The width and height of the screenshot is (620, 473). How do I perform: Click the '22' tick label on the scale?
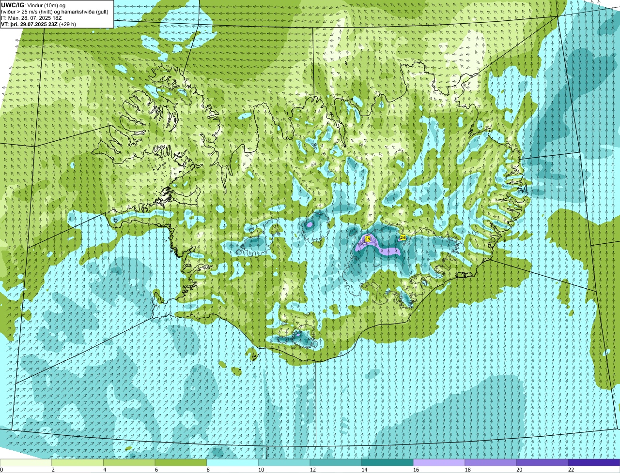click(571, 470)
